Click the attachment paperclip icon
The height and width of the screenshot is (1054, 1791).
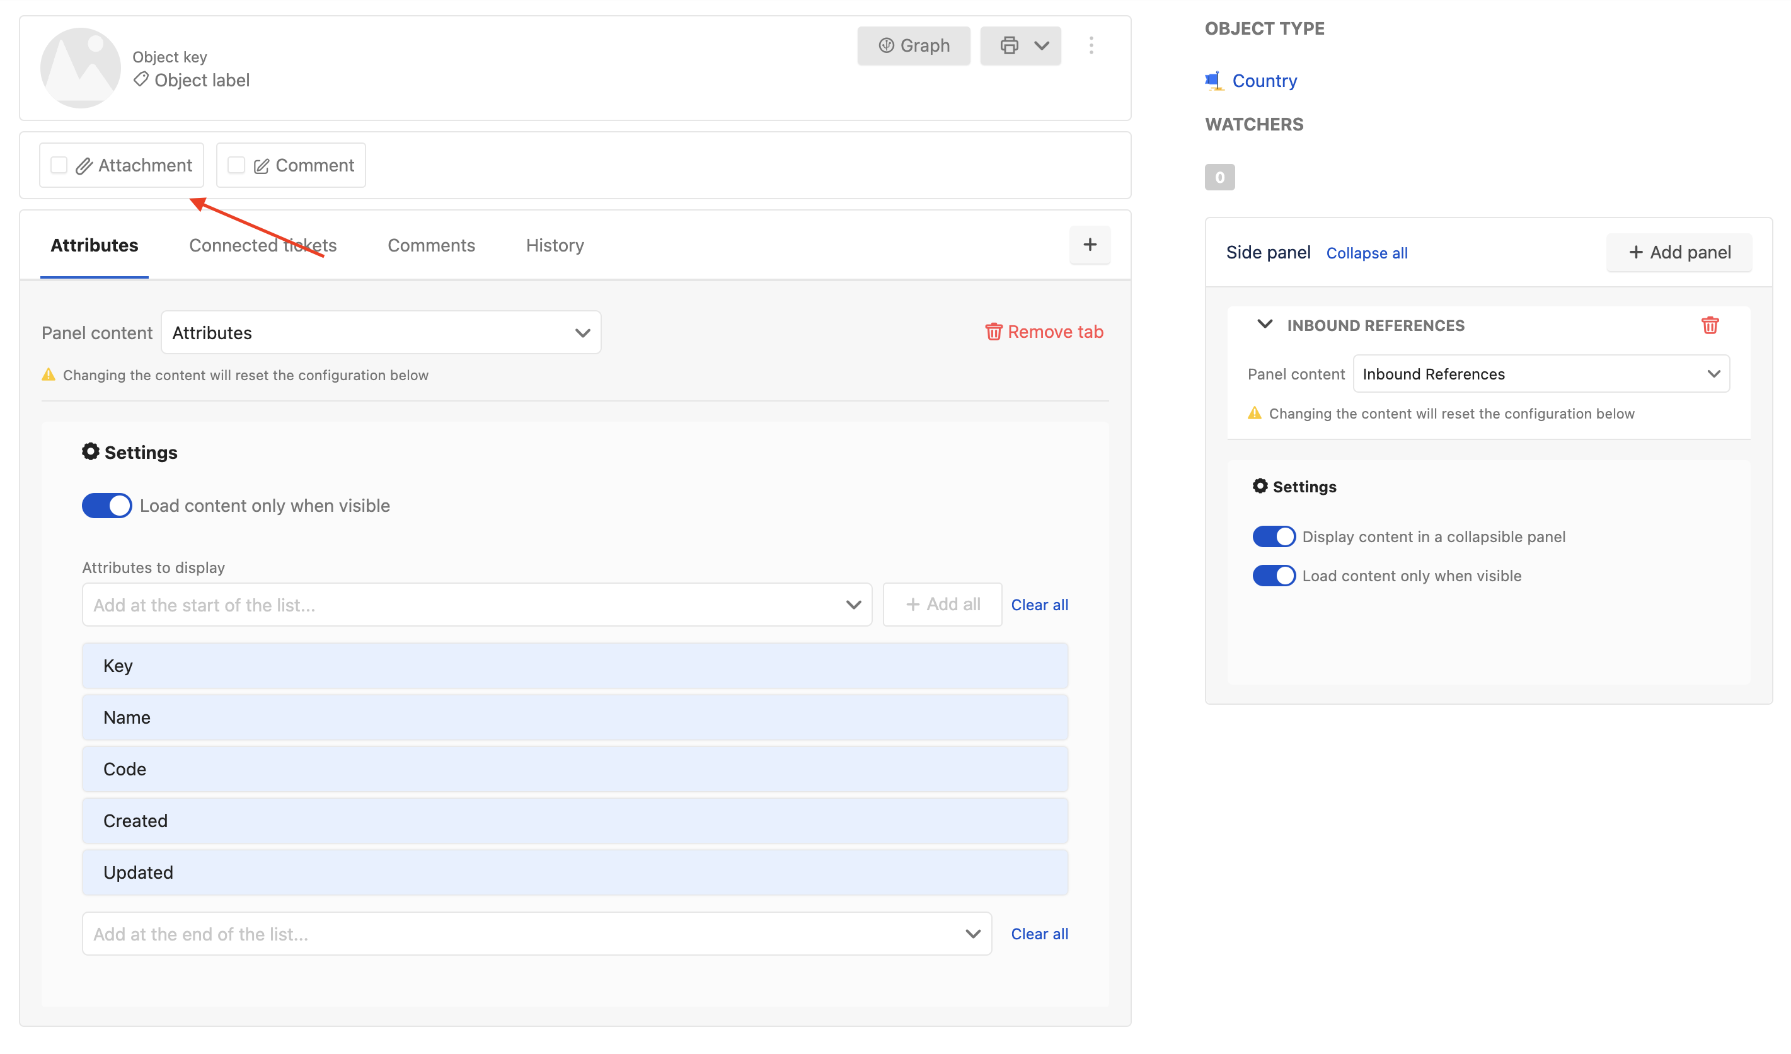tap(84, 165)
